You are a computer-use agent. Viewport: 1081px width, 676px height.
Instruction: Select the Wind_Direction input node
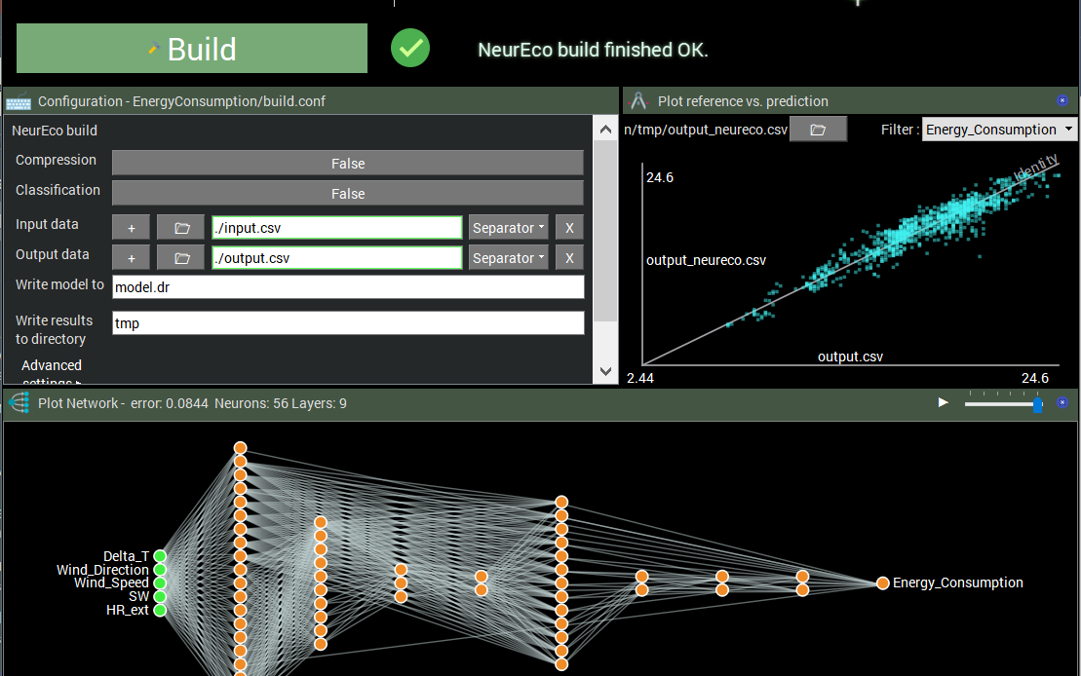click(160, 570)
